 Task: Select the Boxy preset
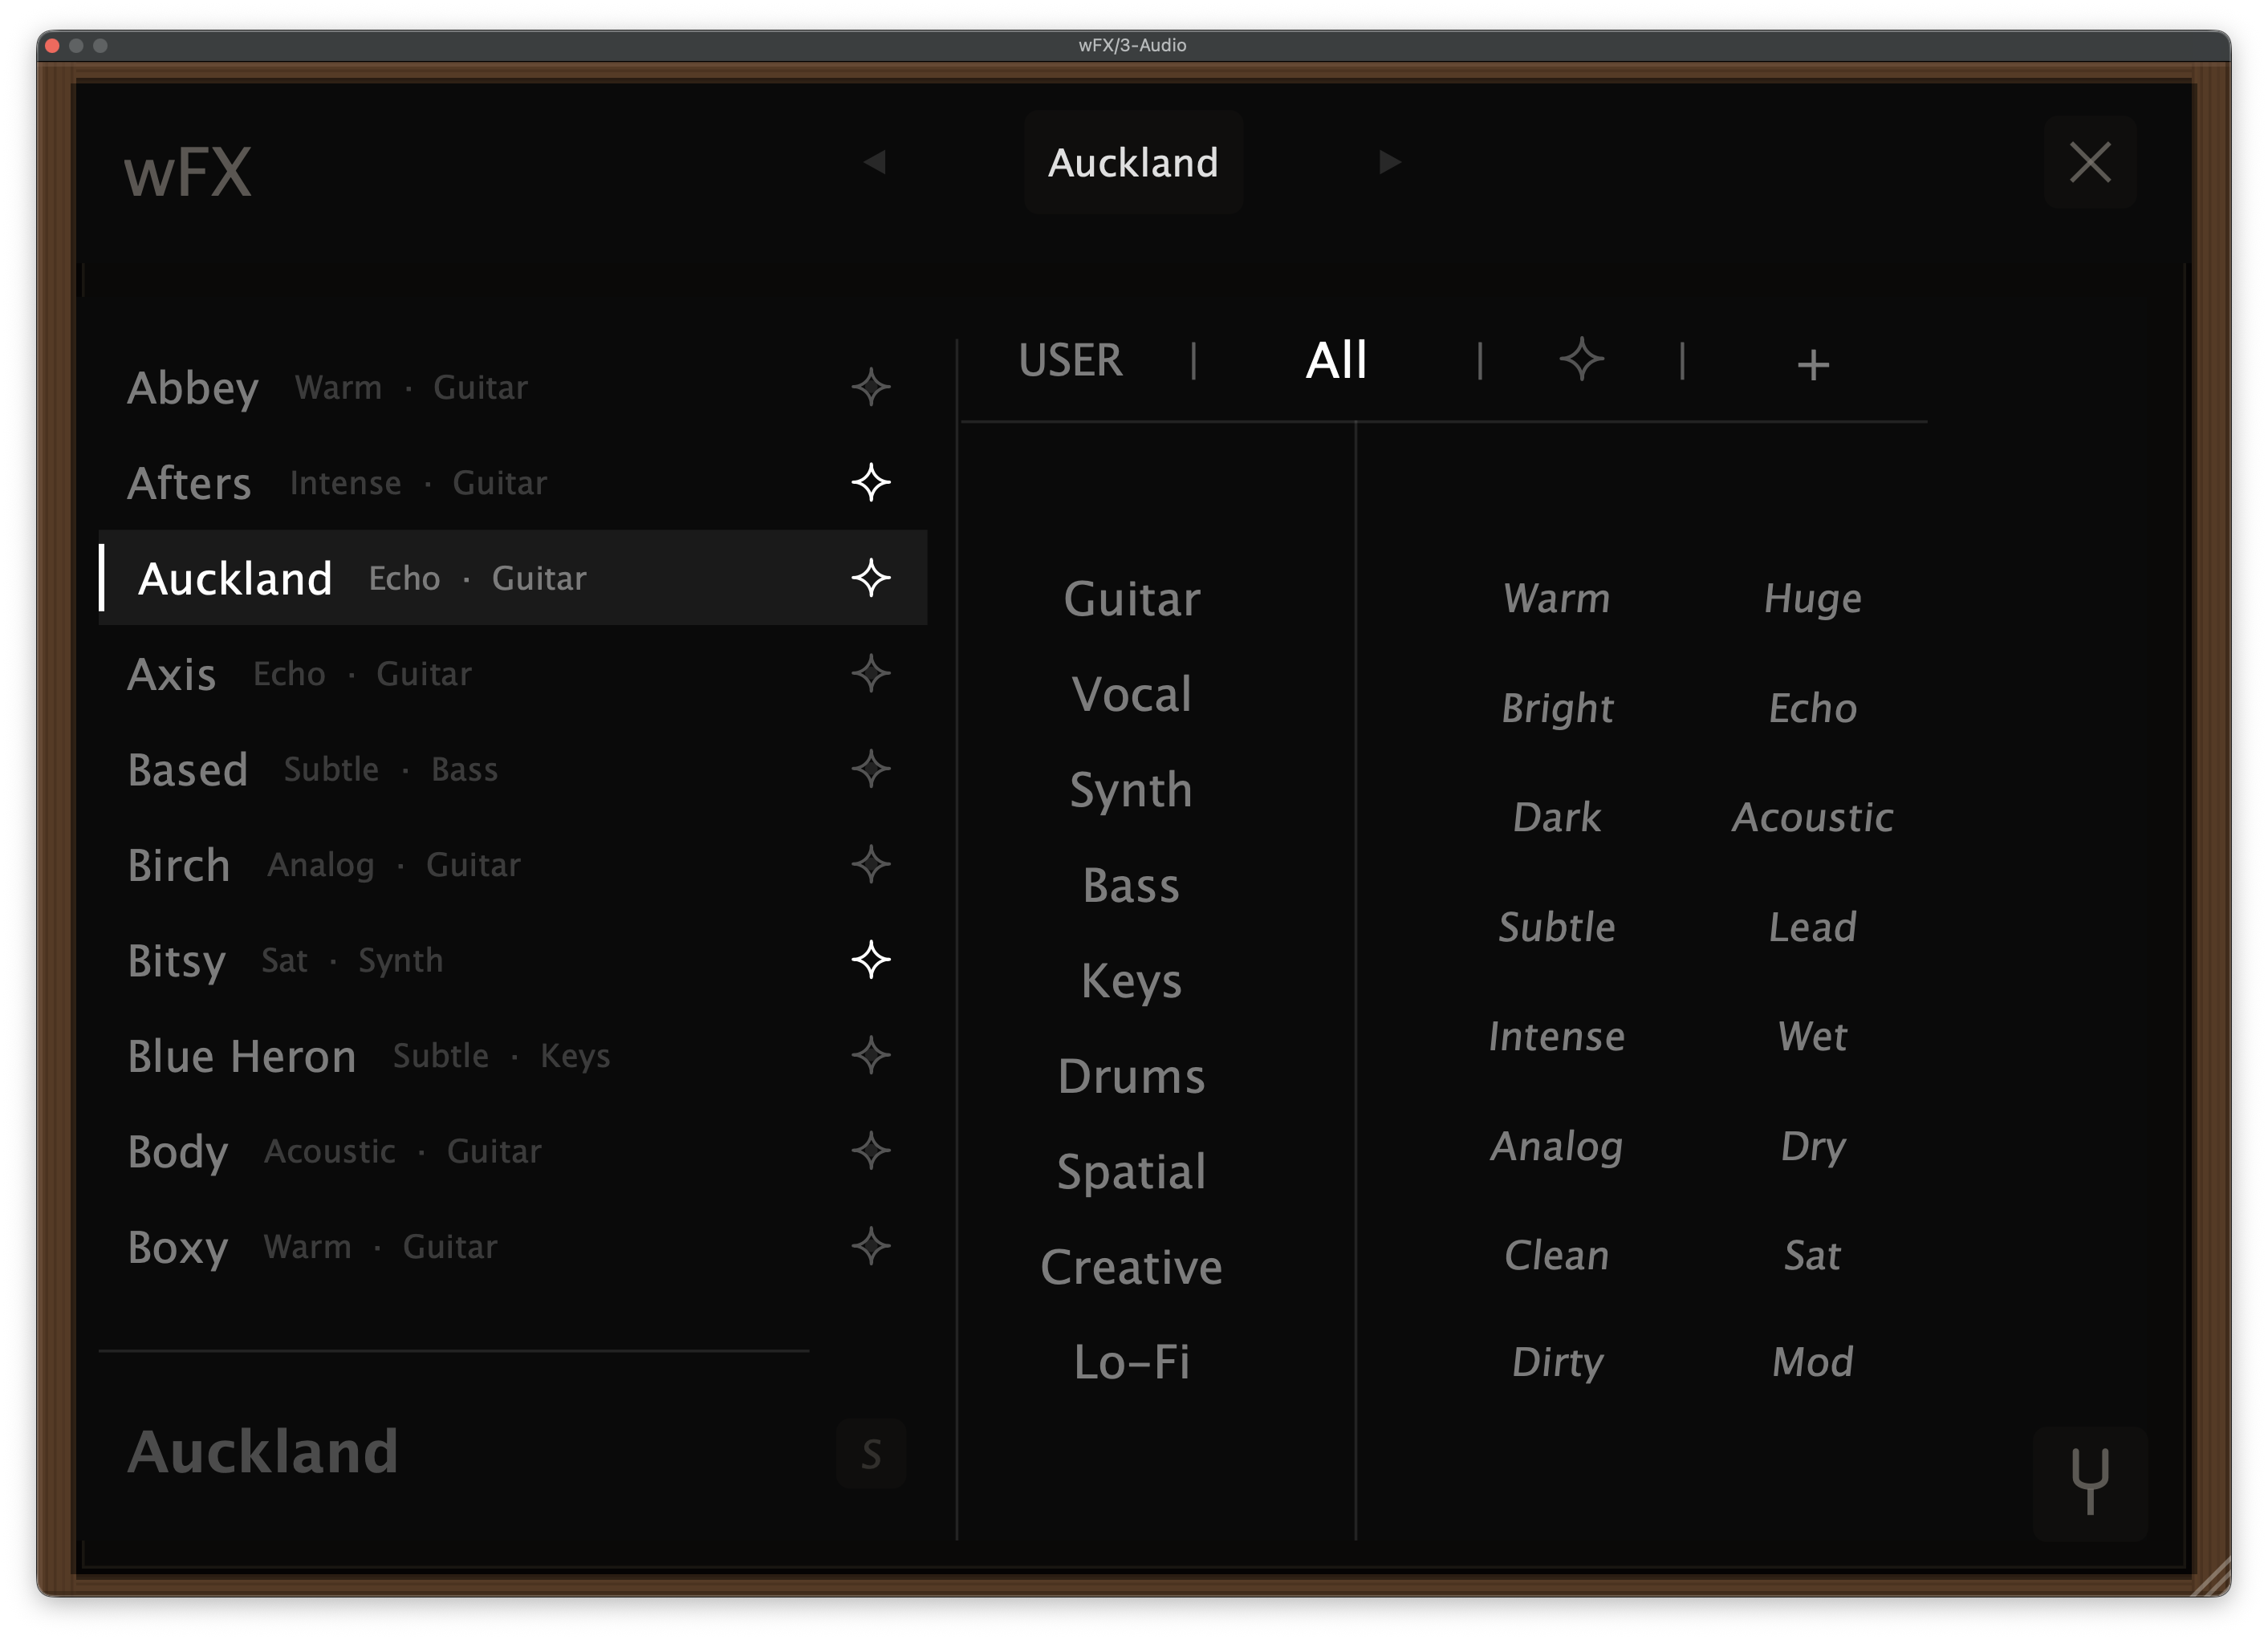pyautogui.click(x=512, y=1246)
